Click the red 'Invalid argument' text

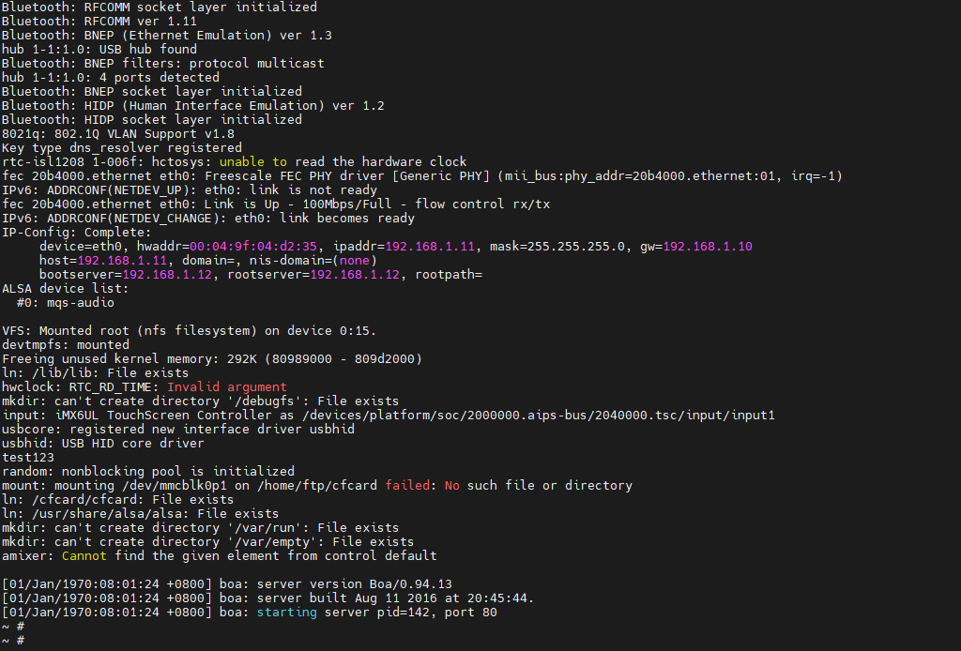[x=227, y=387]
